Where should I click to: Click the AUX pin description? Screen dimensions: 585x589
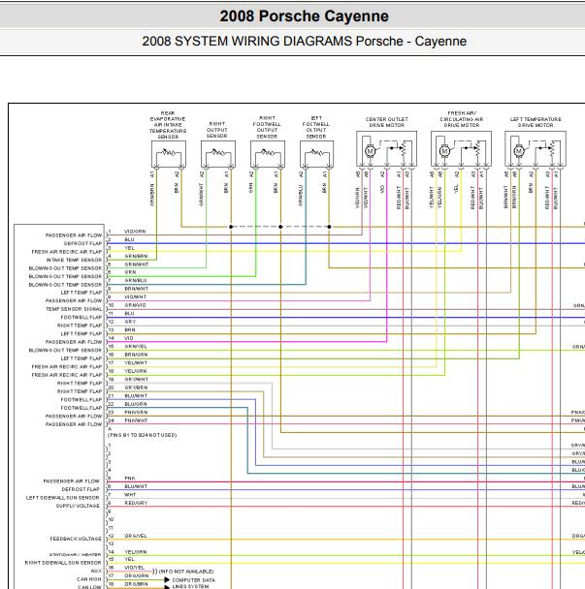[96, 572]
